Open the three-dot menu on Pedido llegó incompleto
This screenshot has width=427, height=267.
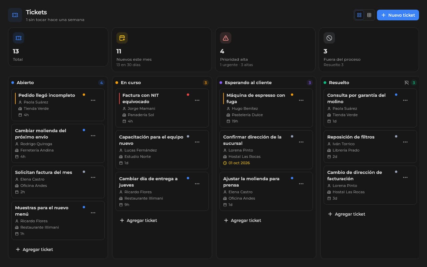click(93, 100)
